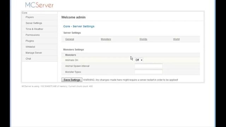Click the MCServer logo

[39, 5]
